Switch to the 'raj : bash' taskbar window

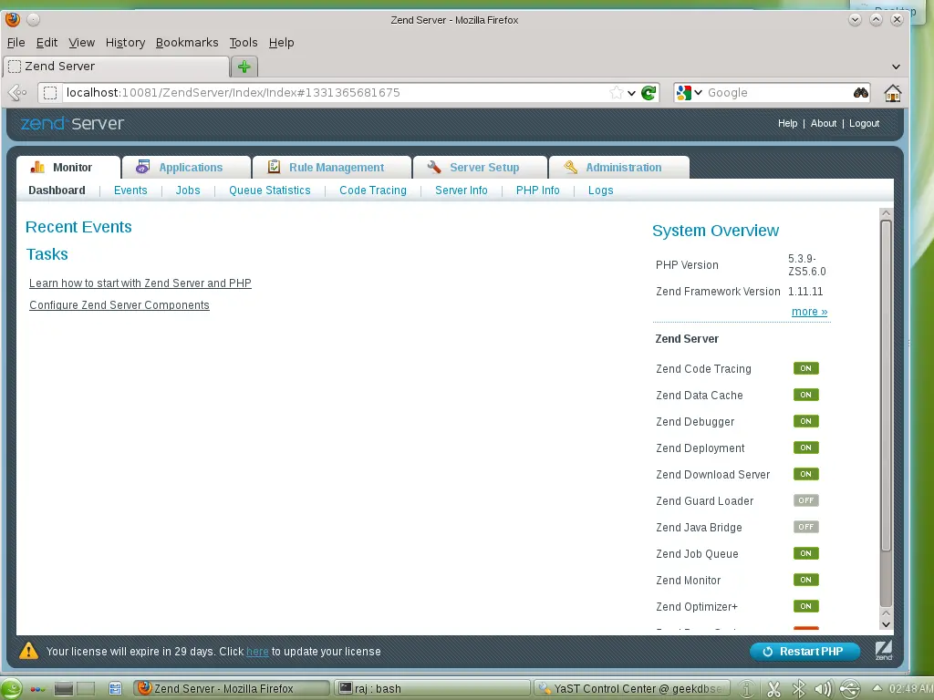pos(431,689)
